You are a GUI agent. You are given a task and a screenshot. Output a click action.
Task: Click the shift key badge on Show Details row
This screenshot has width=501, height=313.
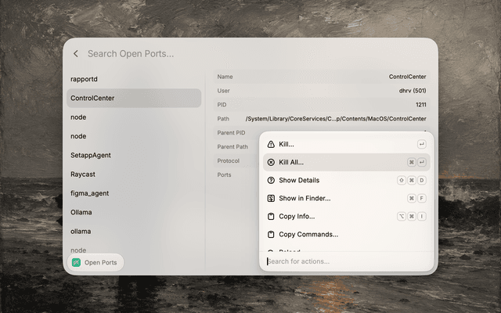[x=402, y=181]
